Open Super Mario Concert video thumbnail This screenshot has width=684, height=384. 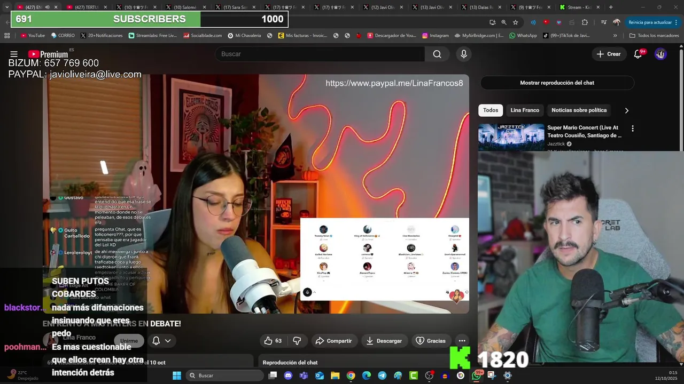point(511,137)
